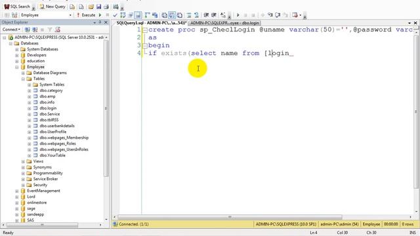Select the Service Broker folder
Viewport: 420px width, 236px height.
point(45,179)
